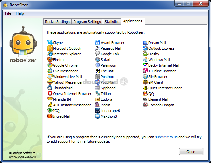Viewport: 211px width, 163px height.
Task: Open the Statistics tab
Action: click(112, 22)
